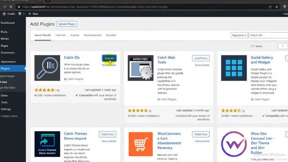
Task: Open the Catch IDs plugin thumbnail
Action: [x=47, y=68]
